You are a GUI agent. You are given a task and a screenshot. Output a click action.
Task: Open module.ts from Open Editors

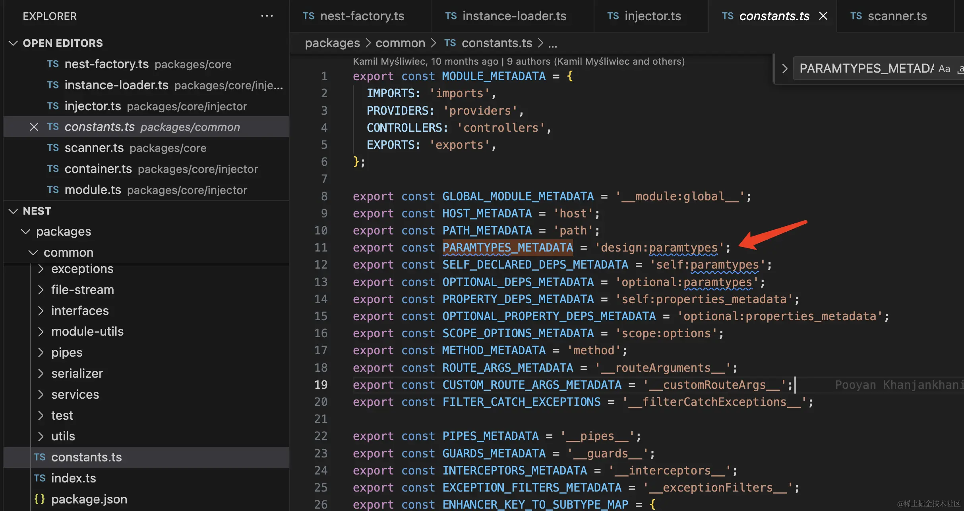point(146,190)
